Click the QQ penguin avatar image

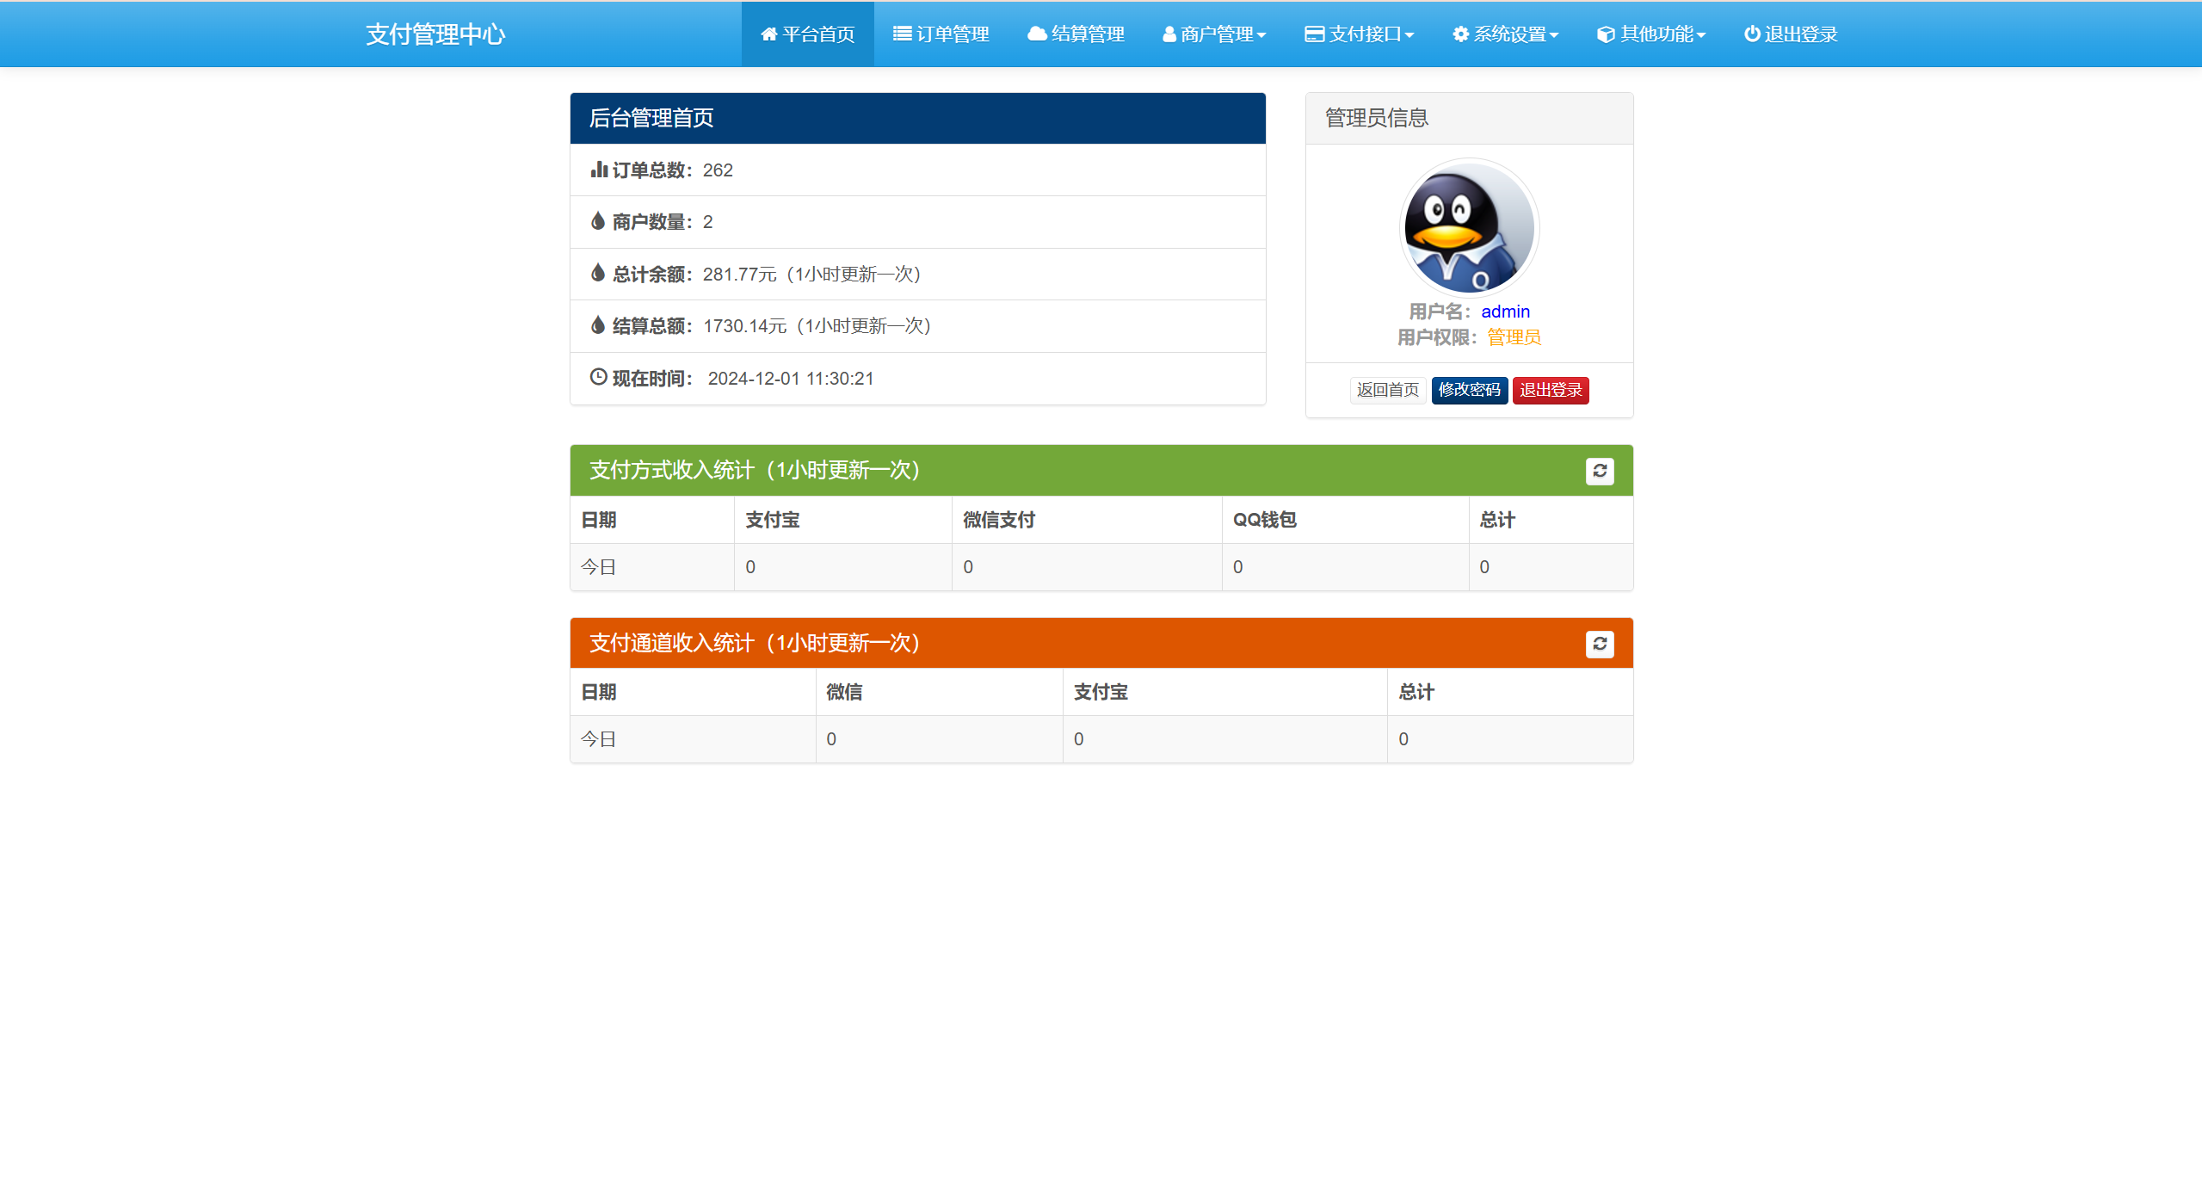coord(1469,228)
